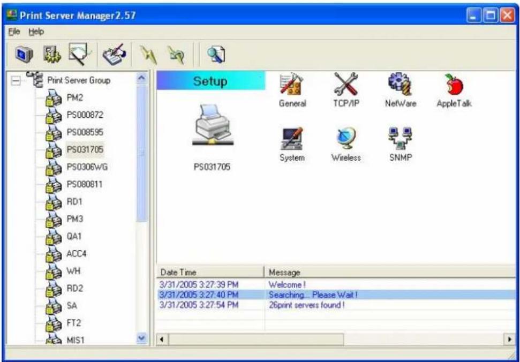Screen dimensions: 520x362
Task: Click the chart with magnifier toolbar icon
Action: pos(79,54)
